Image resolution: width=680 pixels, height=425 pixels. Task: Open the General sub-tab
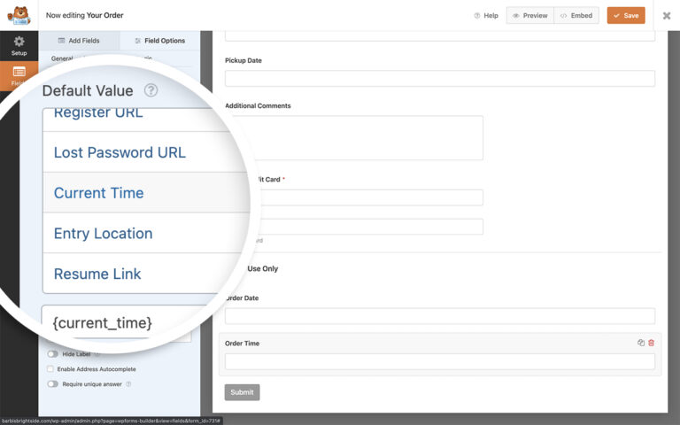pyautogui.click(x=62, y=58)
